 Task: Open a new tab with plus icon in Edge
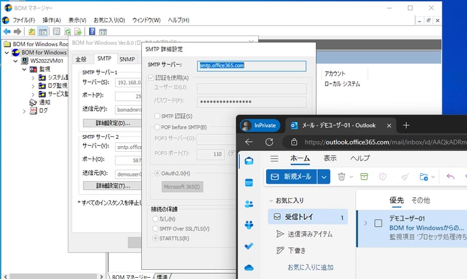406,125
